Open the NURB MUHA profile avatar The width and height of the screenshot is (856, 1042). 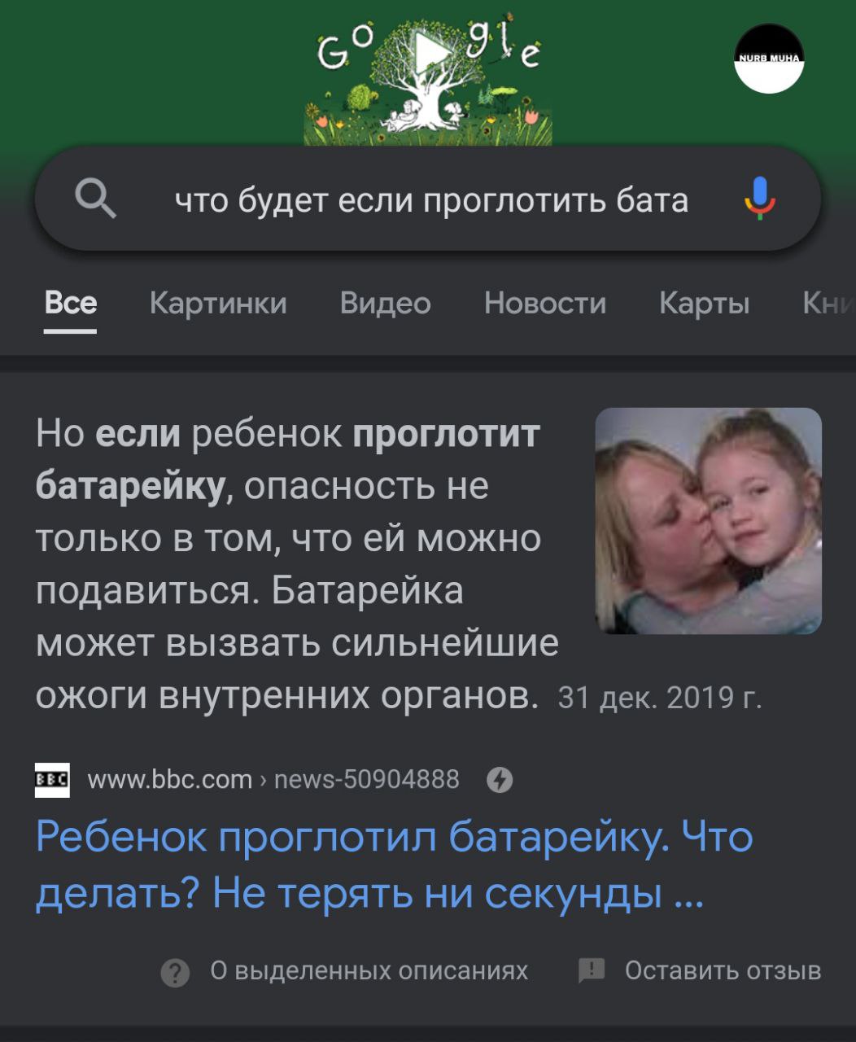769,58
